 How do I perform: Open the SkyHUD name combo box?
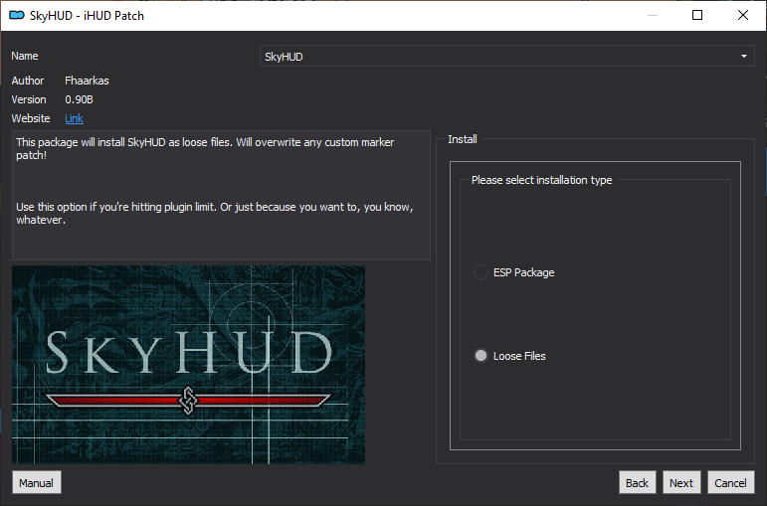coord(506,57)
